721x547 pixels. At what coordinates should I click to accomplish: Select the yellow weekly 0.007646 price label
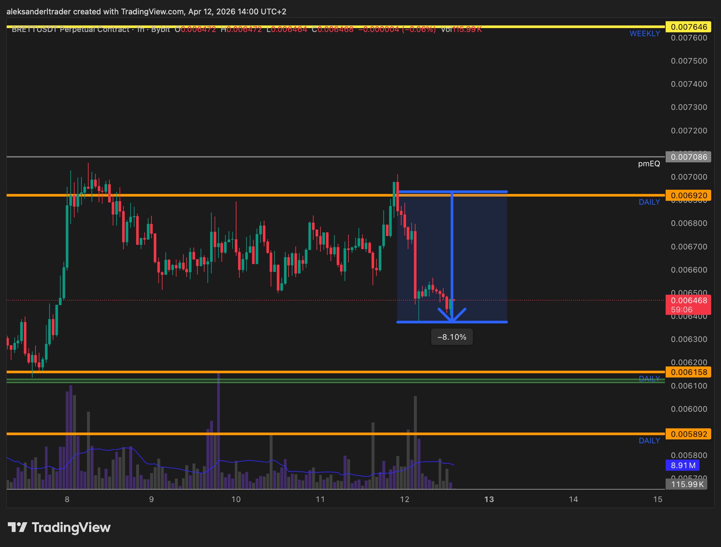(x=688, y=27)
